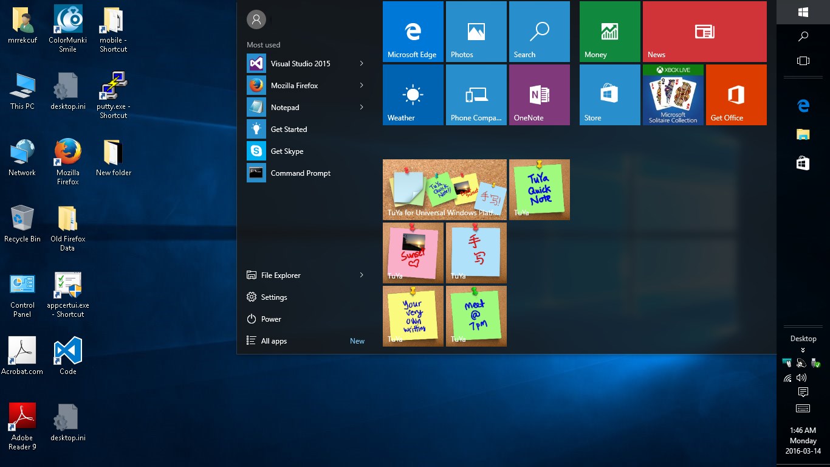Screen dimensions: 830x467
Task: Click the taskbar search magnifier icon
Action: point(803,36)
